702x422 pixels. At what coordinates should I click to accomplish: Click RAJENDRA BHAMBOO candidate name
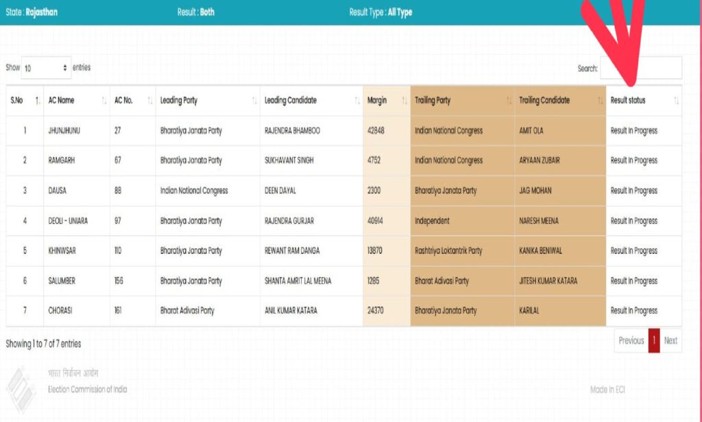[x=292, y=130]
